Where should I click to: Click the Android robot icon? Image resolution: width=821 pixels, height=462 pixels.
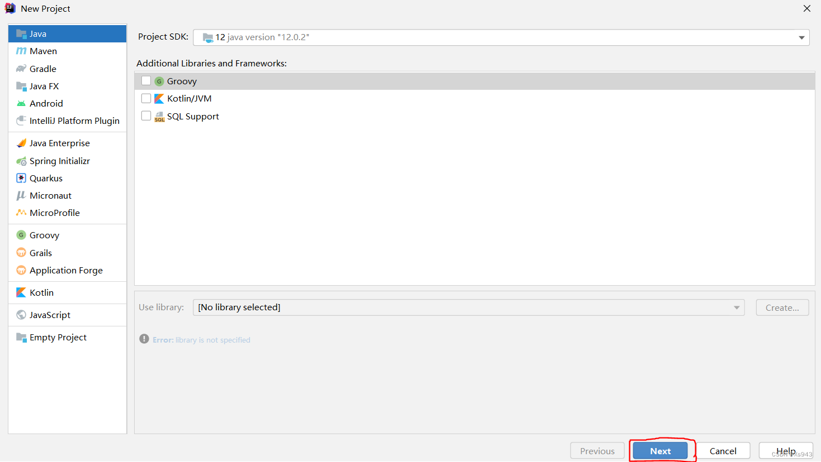(21, 104)
